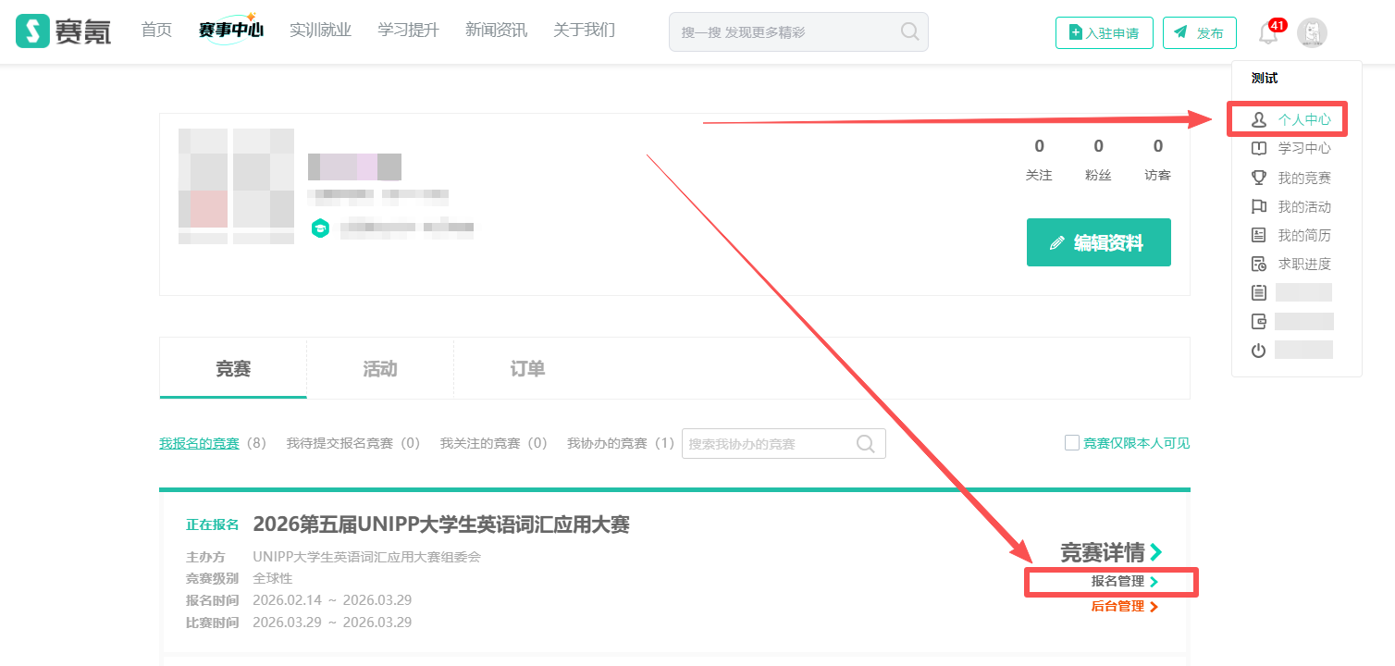The image size is (1395, 666).
Task: Click the 入驻申请 button
Action: point(1103,33)
